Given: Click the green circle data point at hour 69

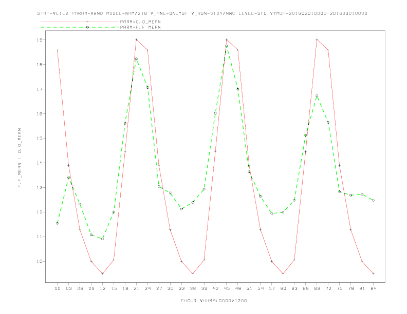Looking at the screenshot, I should (x=317, y=96).
